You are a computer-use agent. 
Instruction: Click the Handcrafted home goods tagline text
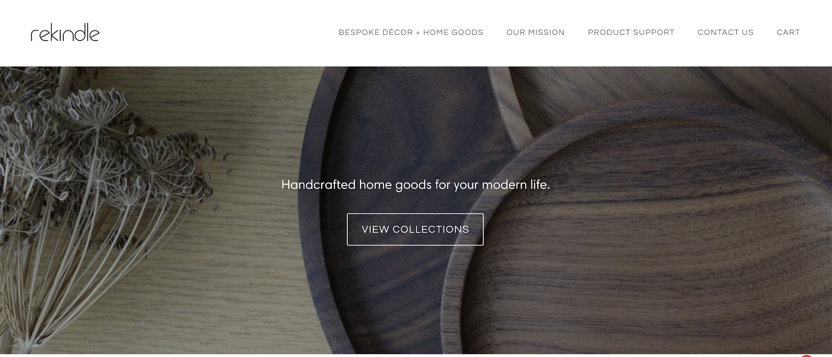pyautogui.click(x=415, y=185)
